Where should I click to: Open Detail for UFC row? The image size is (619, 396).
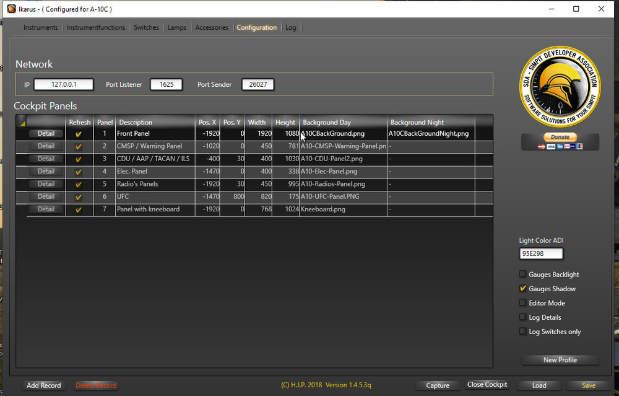[x=46, y=197]
